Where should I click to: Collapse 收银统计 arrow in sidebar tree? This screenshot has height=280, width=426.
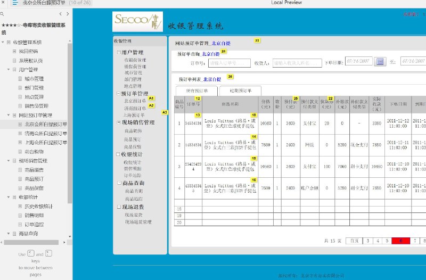(x=9, y=197)
